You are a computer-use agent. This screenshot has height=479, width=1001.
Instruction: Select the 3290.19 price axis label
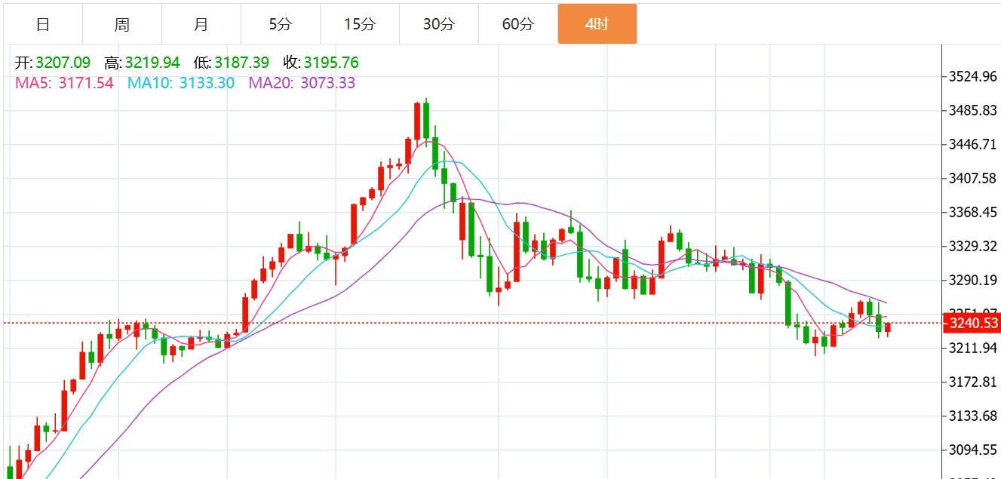[x=972, y=280]
